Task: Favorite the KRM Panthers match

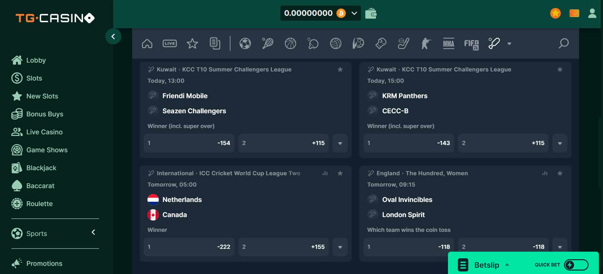Action: pos(560,70)
